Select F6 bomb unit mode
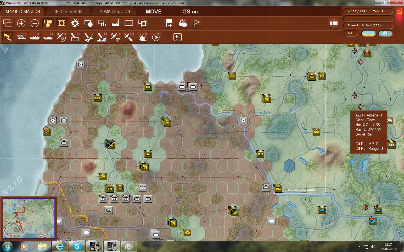 75,37
